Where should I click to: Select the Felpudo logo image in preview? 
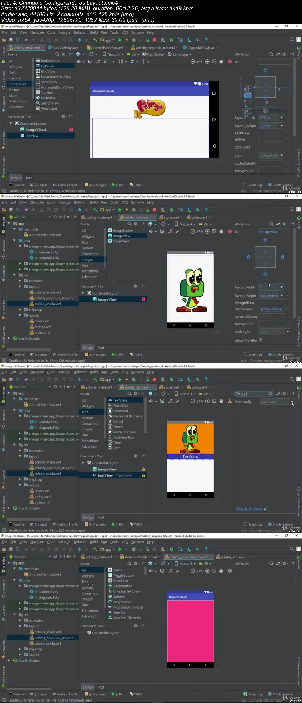[150, 108]
